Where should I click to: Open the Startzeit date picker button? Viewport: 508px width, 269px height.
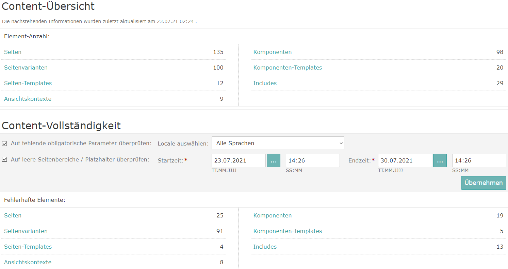[x=273, y=160]
